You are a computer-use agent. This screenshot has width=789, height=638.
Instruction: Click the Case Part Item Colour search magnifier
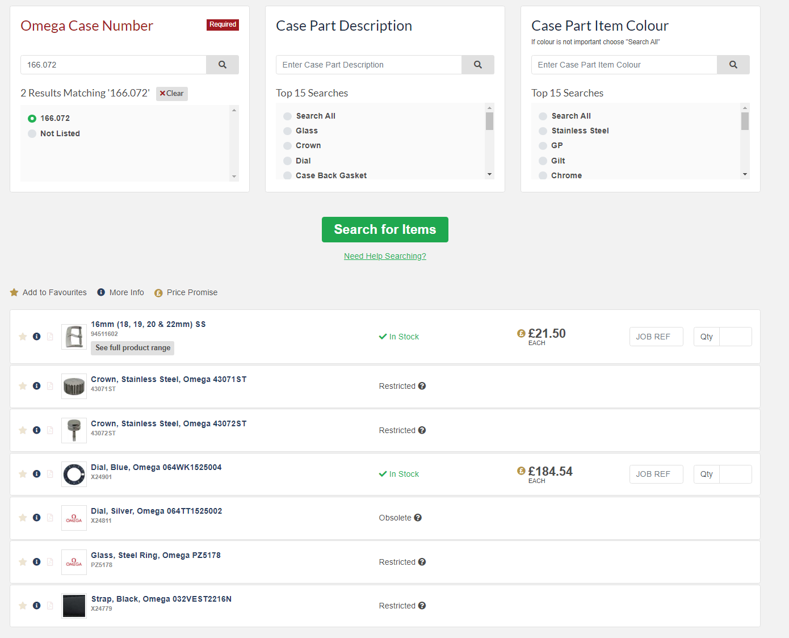[733, 65]
